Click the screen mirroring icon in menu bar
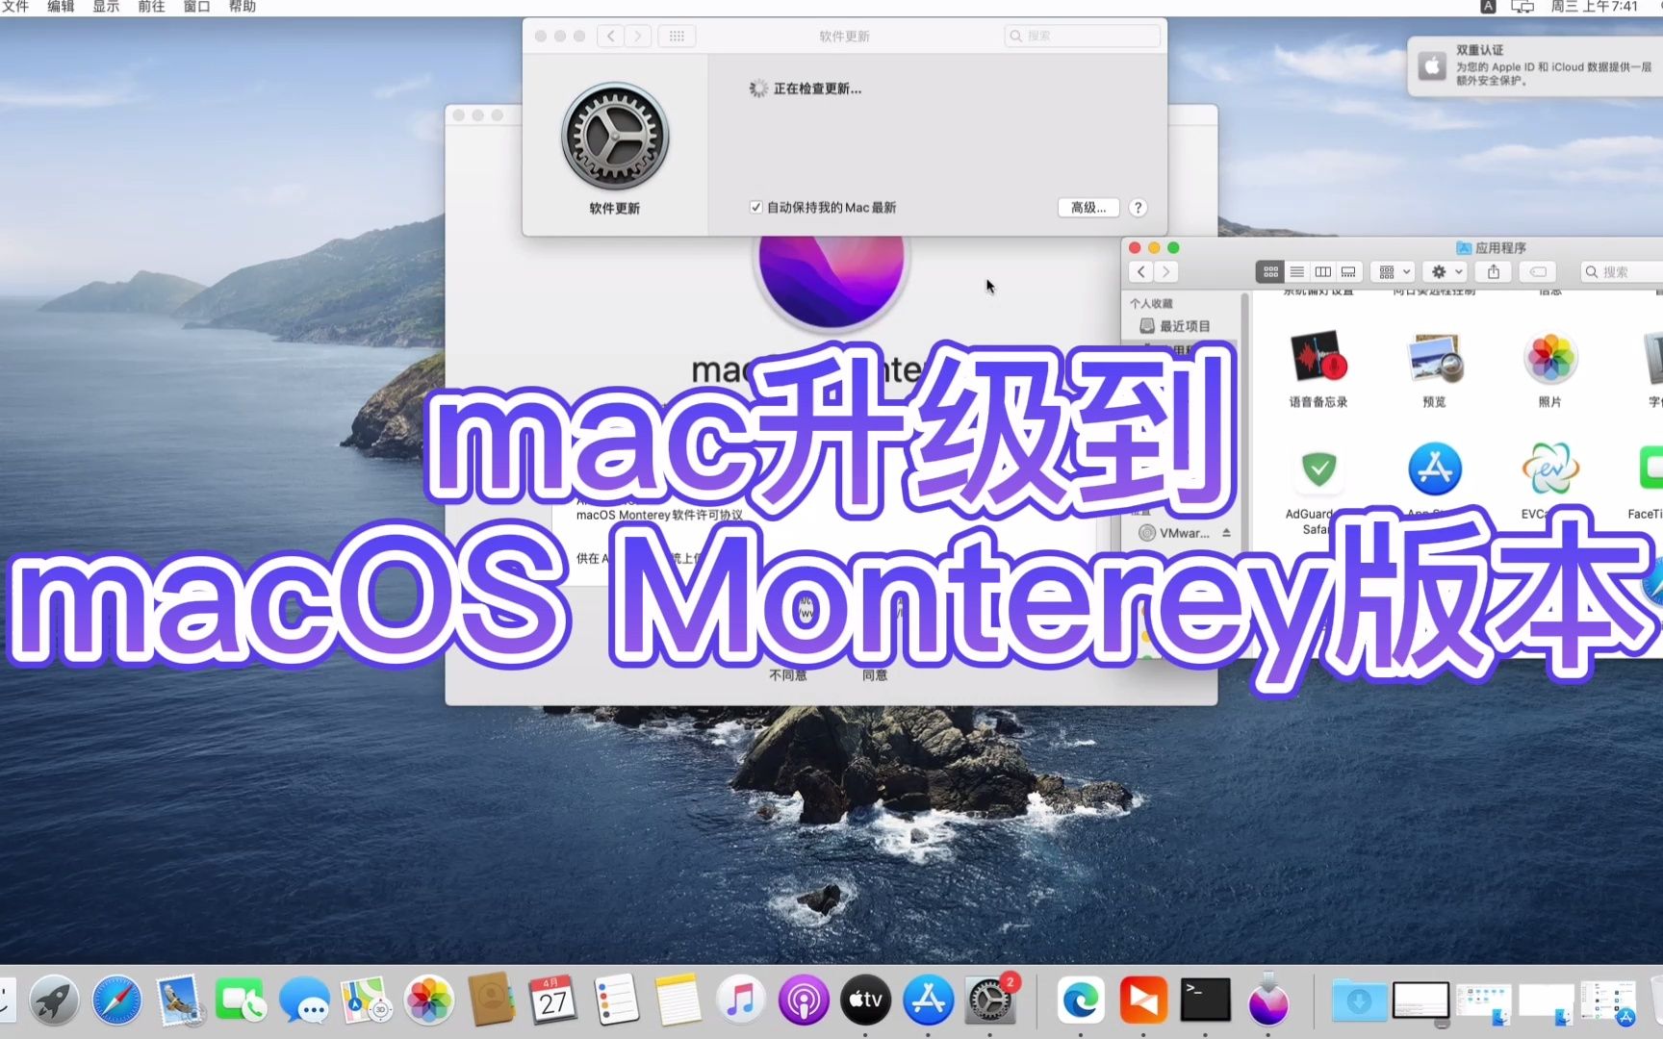The width and height of the screenshot is (1663, 1039). (1522, 7)
